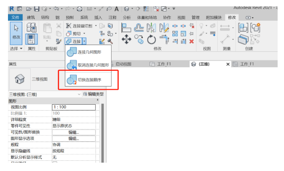Switch to the 建筑 ribbon tab
Screen dimensions: 284x171
31,17
